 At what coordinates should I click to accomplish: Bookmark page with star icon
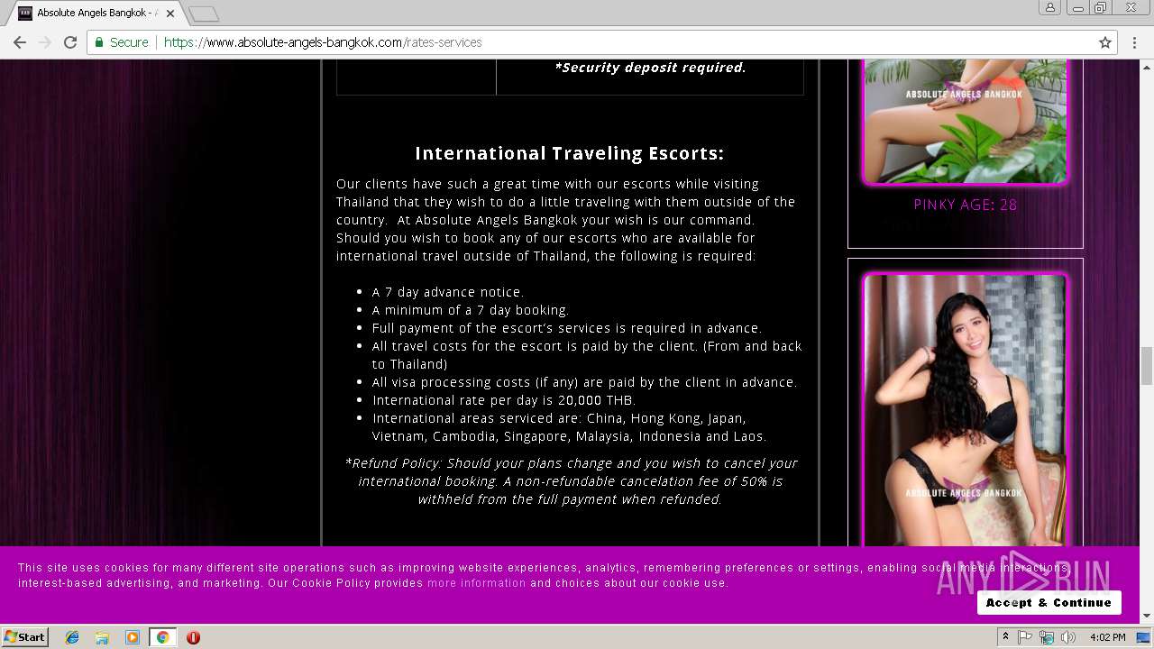click(x=1105, y=42)
